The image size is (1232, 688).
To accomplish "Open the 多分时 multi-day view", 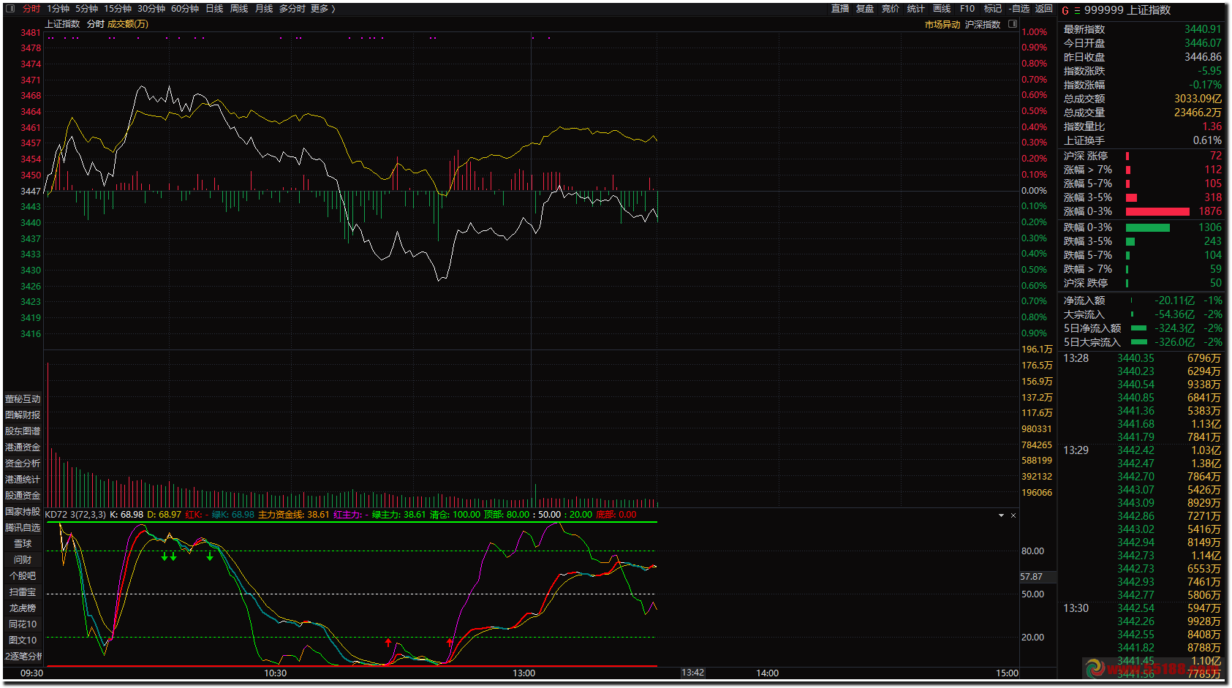I will click(292, 9).
